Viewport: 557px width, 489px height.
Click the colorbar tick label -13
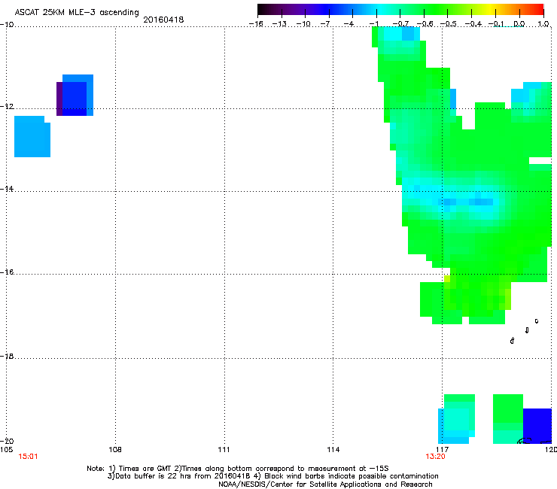[279, 24]
